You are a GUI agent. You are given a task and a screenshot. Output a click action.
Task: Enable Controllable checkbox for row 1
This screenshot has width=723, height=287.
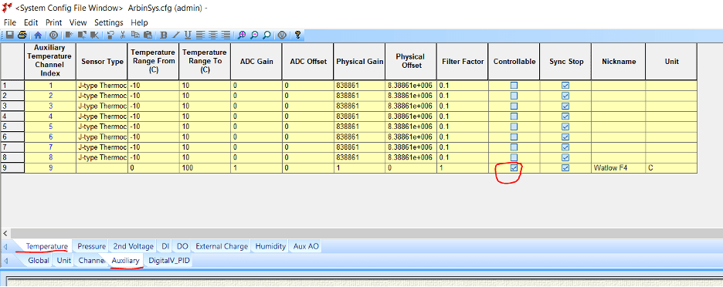(x=514, y=85)
